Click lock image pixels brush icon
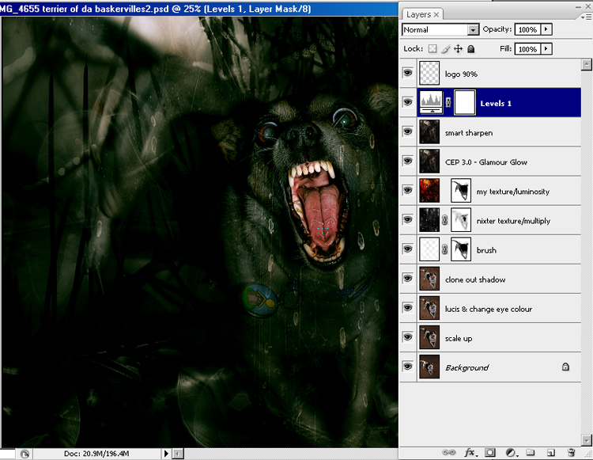593x460 pixels. tap(445, 49)
